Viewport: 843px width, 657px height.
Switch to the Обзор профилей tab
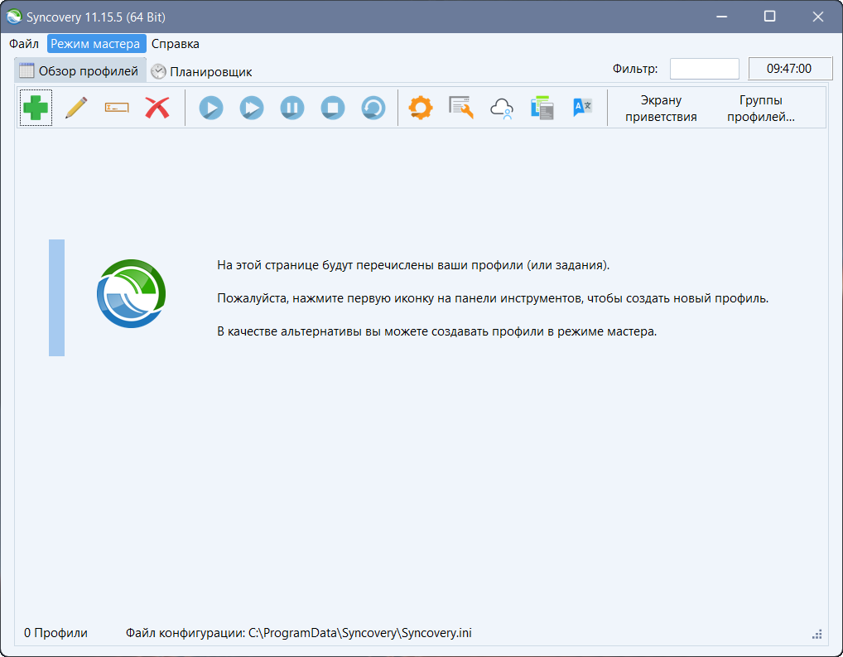point(79,71)
